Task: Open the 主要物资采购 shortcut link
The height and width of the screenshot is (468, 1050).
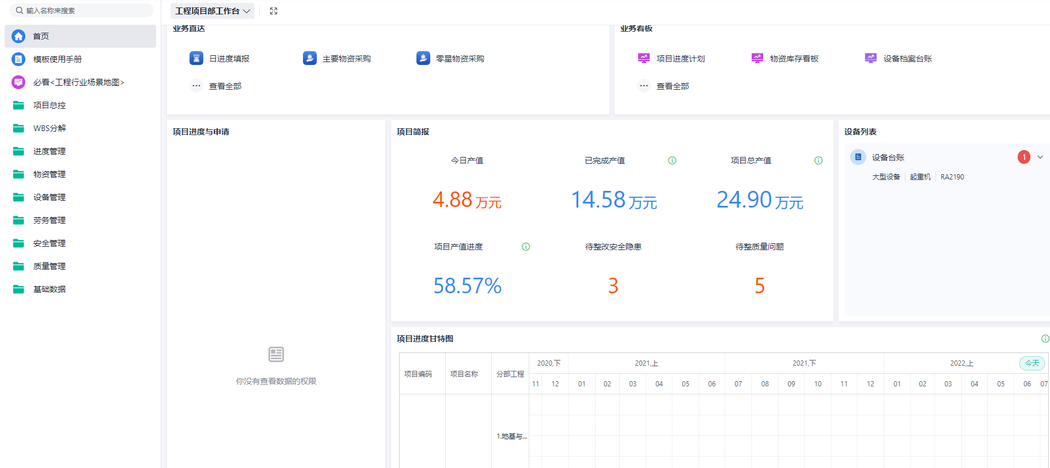Action: [x=347, y=59]
